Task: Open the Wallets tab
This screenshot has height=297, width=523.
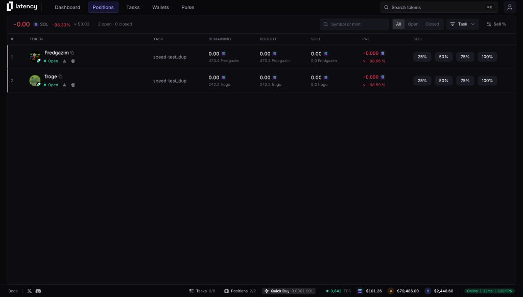Action: coord(160,7)
